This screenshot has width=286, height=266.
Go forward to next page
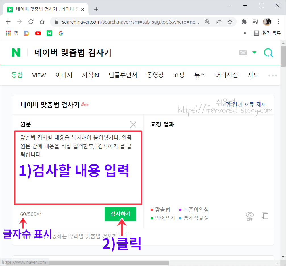19,22
